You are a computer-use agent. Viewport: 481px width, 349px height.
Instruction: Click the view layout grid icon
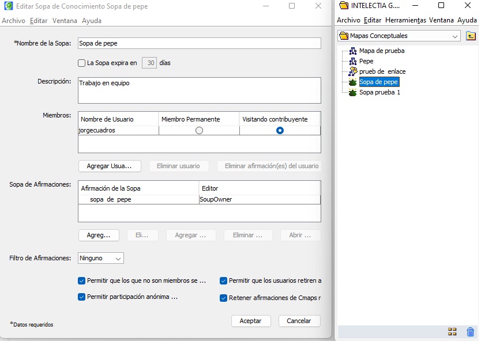[452, 332]
